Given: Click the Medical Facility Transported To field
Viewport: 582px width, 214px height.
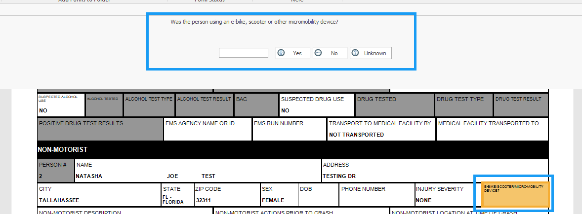Looking at the screenshot, I should point(492,129).
